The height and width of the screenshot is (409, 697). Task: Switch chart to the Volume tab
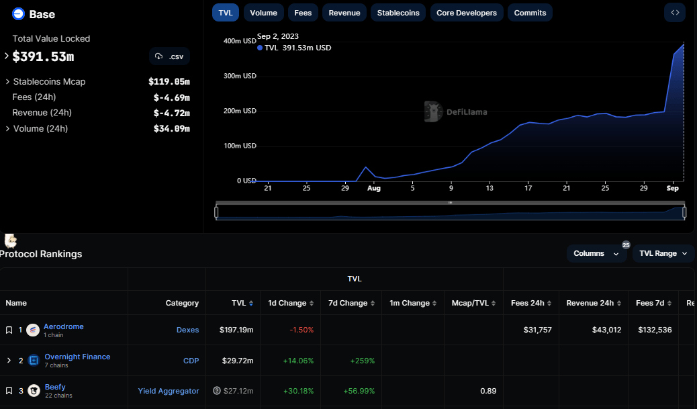coord(263,13)
